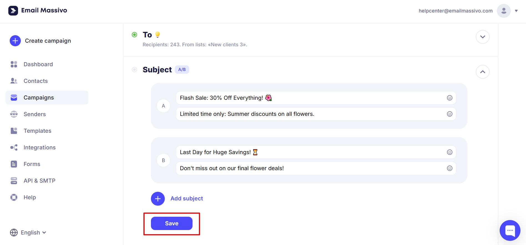
Task: Open the English language dropdown
Action: tap(28, 233)
